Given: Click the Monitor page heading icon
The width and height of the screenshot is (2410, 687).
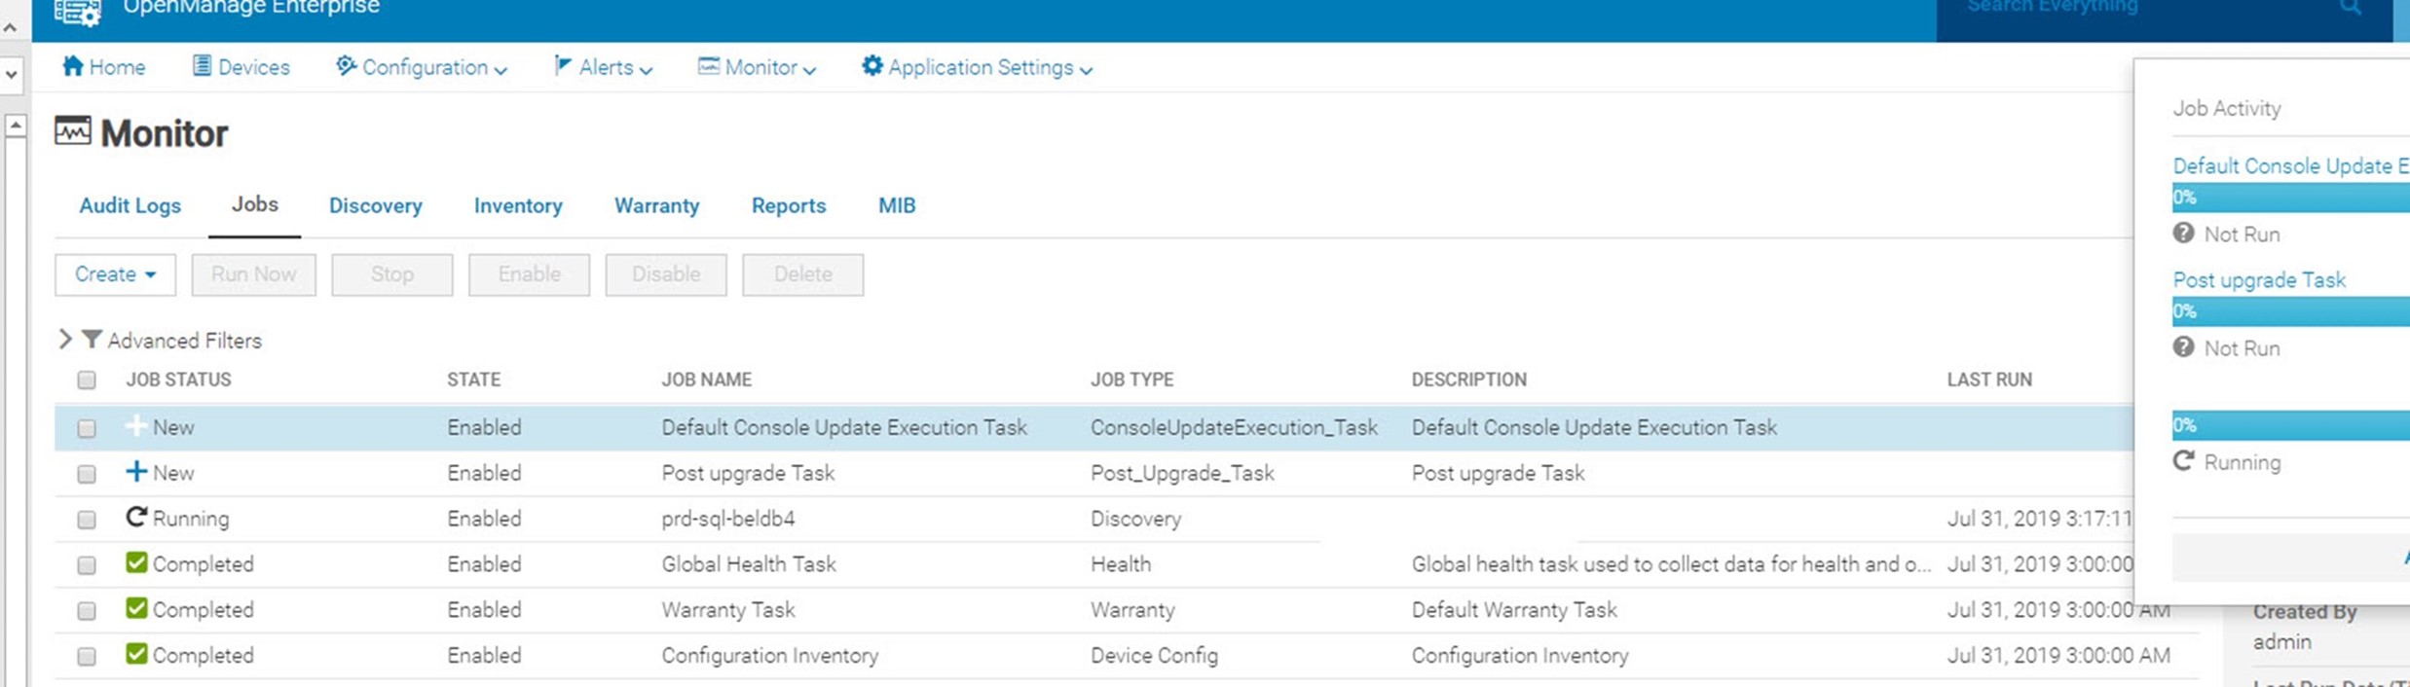Looking at the screenshot, I should point(73,130).
